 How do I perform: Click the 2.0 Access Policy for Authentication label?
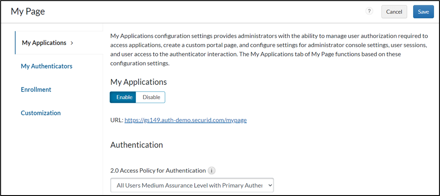(158, 170)
